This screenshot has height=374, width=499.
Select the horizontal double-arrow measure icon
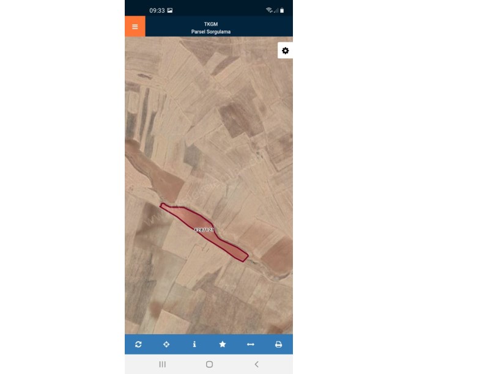[251, 344]
